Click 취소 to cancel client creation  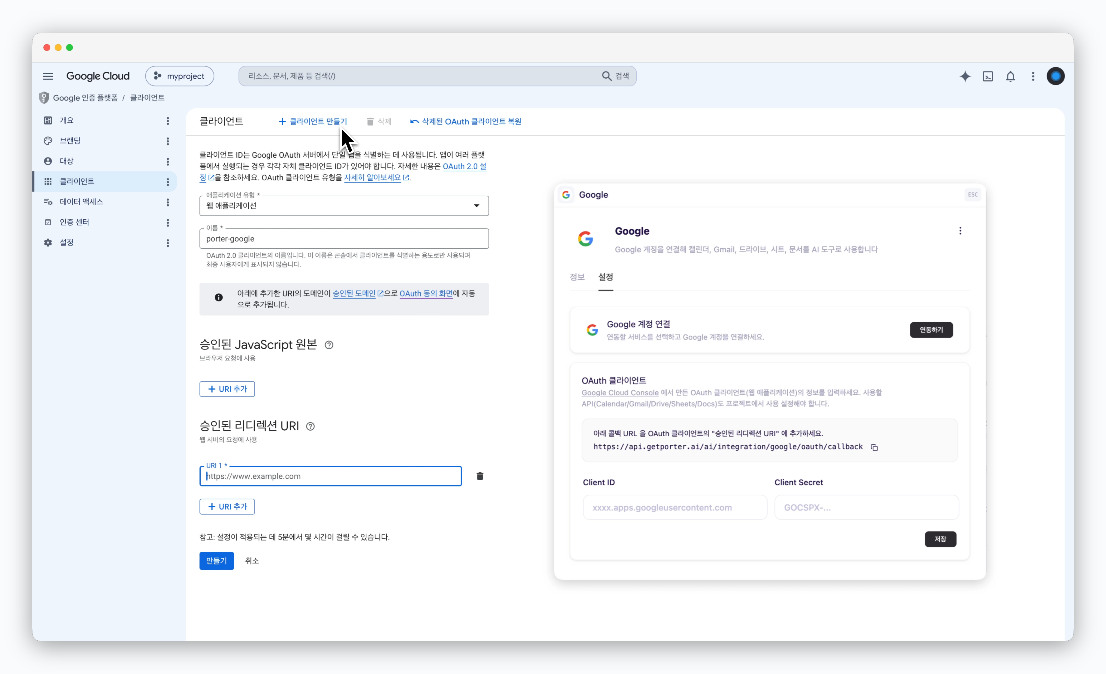click(252, 561)
